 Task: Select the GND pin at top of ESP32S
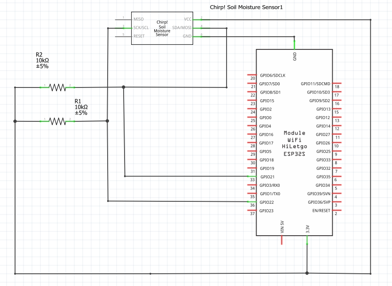click(294, 44)
